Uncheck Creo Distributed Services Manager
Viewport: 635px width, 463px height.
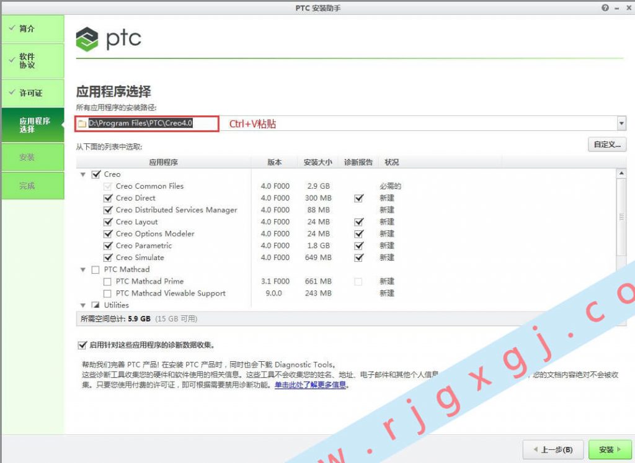point(108,210)
